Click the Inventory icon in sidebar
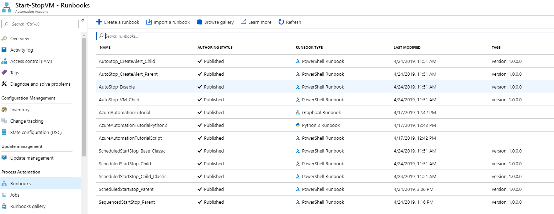The width and height of the screenshot is (554, 214). (x=4, y=109)
